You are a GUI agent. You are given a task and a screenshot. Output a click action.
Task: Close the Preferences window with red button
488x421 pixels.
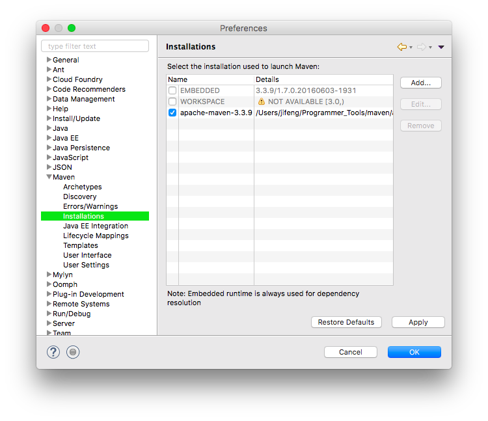(46, 28)
